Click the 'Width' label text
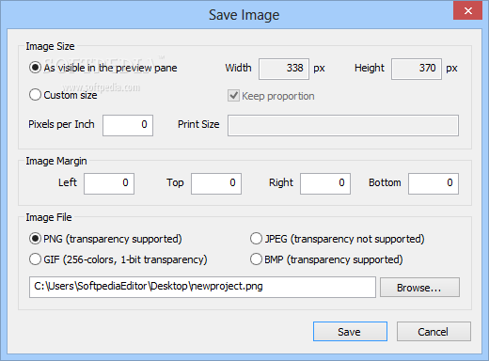The width and height of the screenshot is (489, 361). pyautogui.click(x=238, y=68)
